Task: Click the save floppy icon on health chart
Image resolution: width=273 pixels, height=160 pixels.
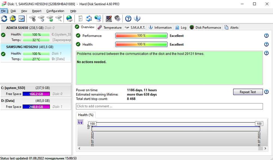Action: click(80, 122)
